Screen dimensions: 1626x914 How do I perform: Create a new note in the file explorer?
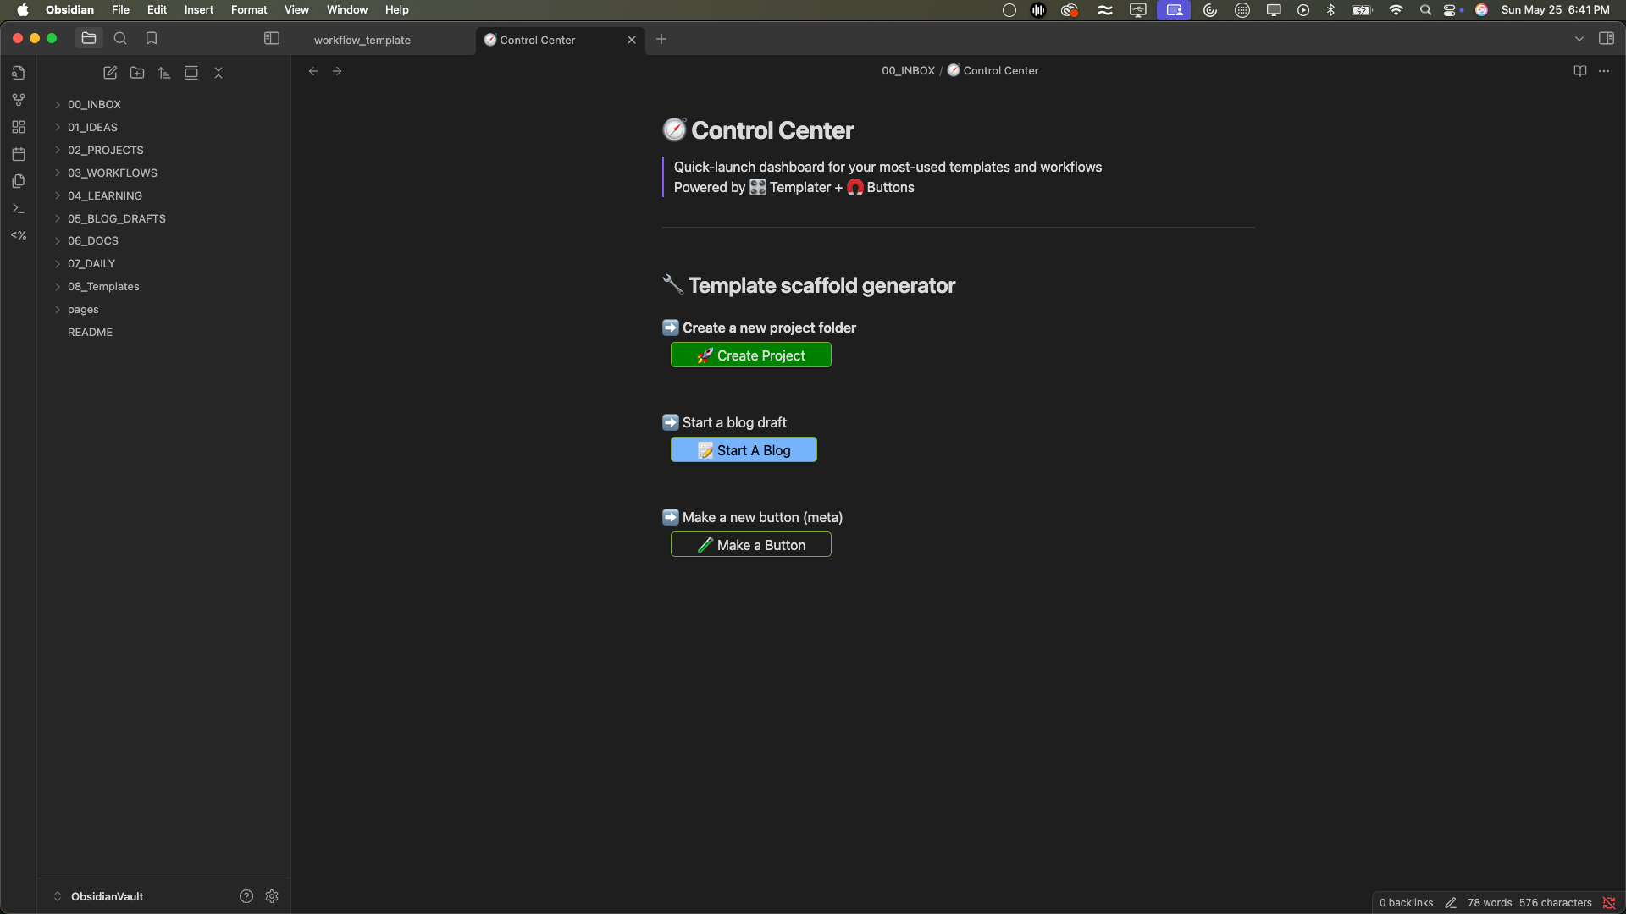coord(110,73)
